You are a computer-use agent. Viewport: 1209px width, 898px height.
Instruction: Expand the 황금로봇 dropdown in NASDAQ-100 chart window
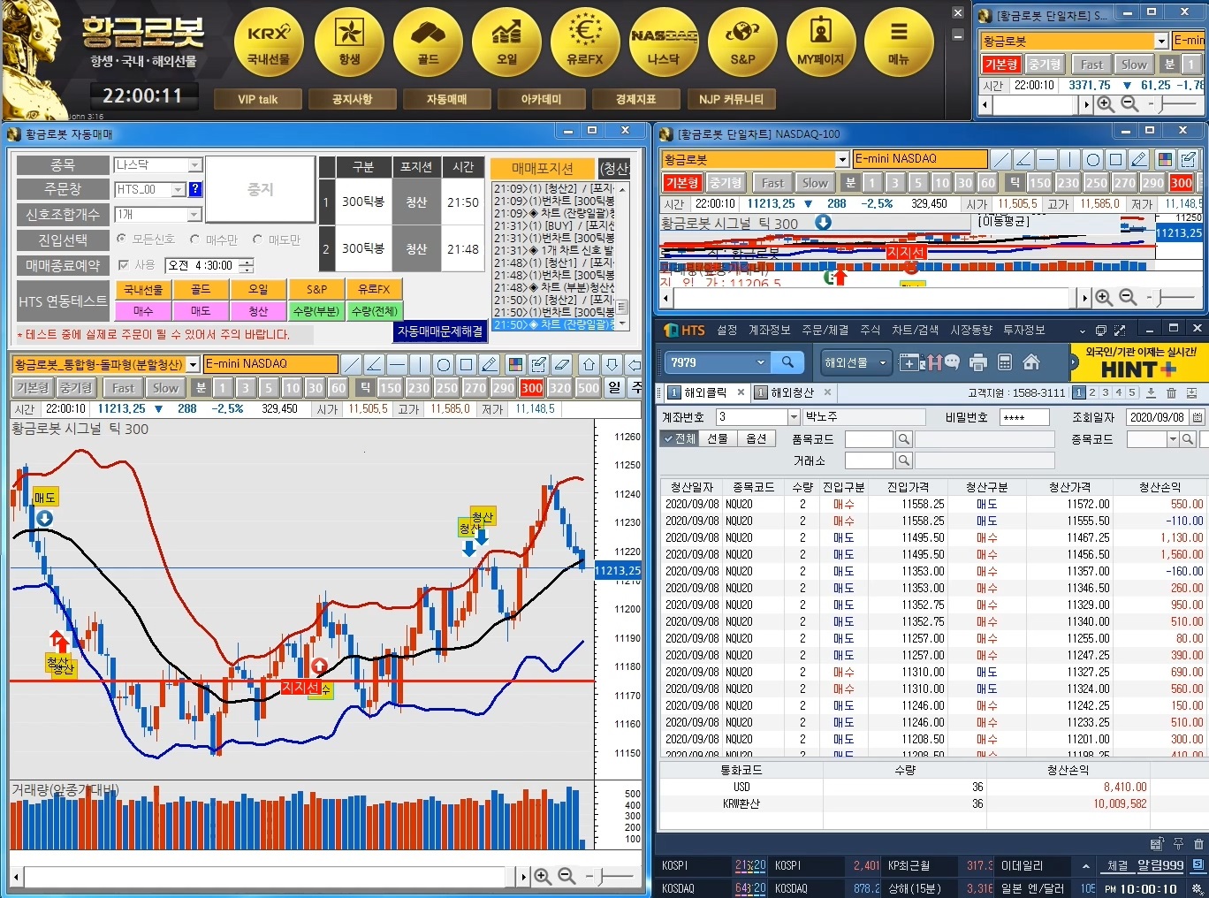coord(842,159)
